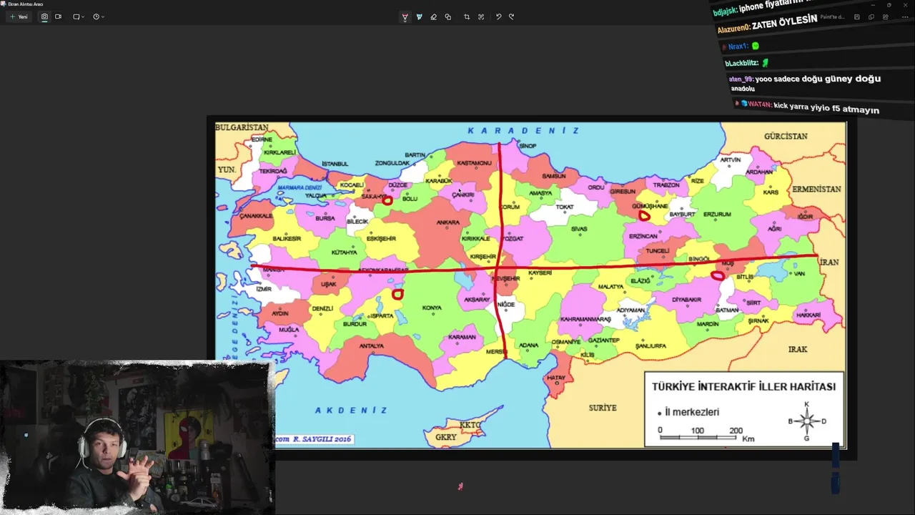
Task: Undo the last annotation
Action: [498, 16]
